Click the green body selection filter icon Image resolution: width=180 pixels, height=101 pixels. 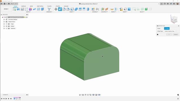pos(146,9)
